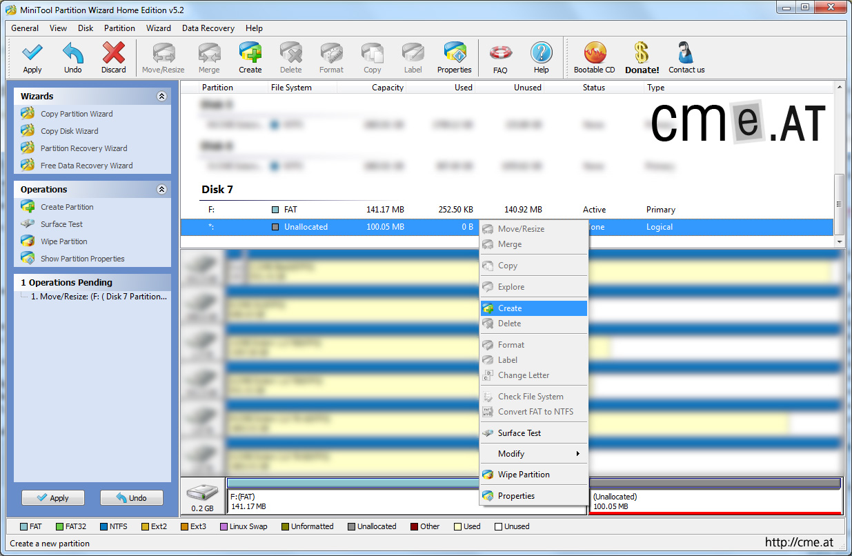Click the Help question mark icon
The width and height of the screenshot is (852, 556).
click(542, 53)
